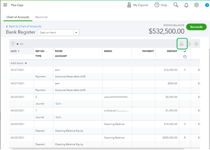Image resolution: width=210 pixels, height=150 pixels.
Task: Click the export register icon
Action: [189, 44]
